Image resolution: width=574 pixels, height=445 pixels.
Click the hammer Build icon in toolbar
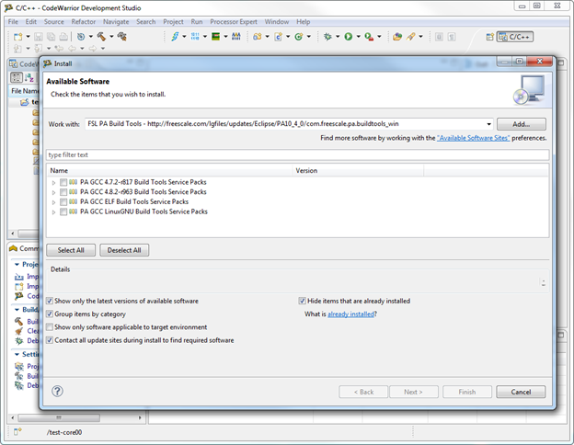[101, 37]
